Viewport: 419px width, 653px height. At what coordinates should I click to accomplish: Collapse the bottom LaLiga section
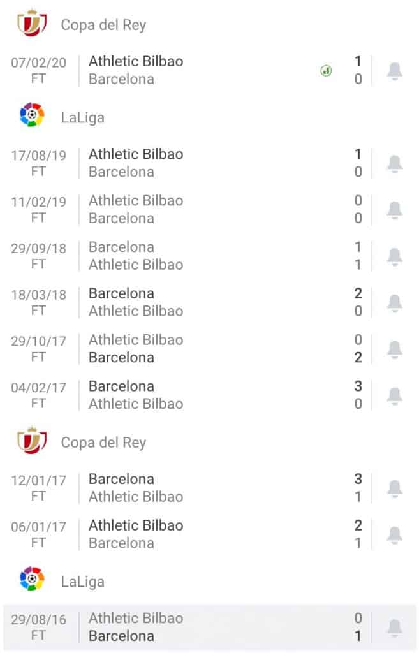pyautogui.click(x=84, y=579)
